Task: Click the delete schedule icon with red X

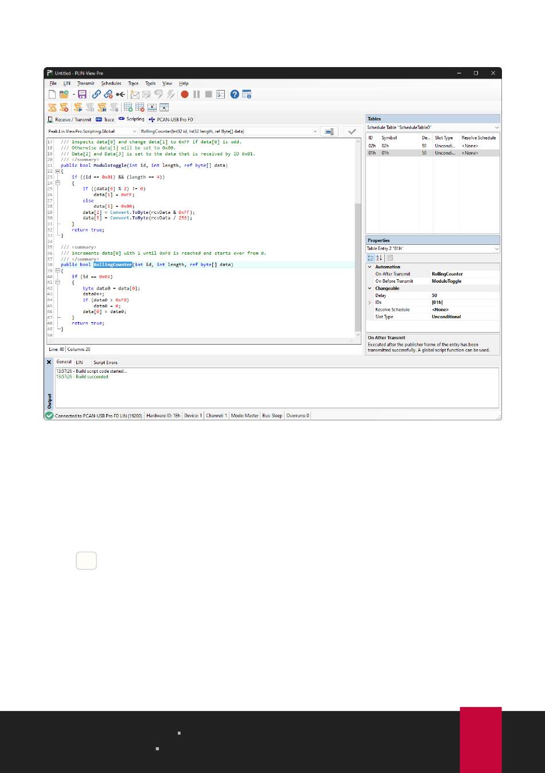Action: click(64, 107)
